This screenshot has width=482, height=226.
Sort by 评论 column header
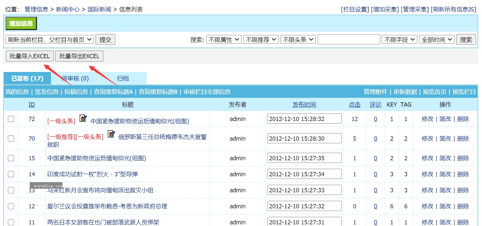click(376, 105)
